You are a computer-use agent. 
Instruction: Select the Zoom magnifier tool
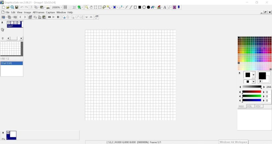[x=86, y=7]
